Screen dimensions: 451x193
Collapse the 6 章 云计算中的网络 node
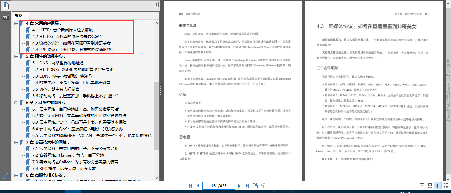[15, 103]
